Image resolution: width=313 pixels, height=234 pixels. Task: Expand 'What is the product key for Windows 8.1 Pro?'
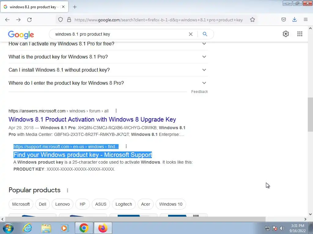pyautogui.click(x=108, y=57)
